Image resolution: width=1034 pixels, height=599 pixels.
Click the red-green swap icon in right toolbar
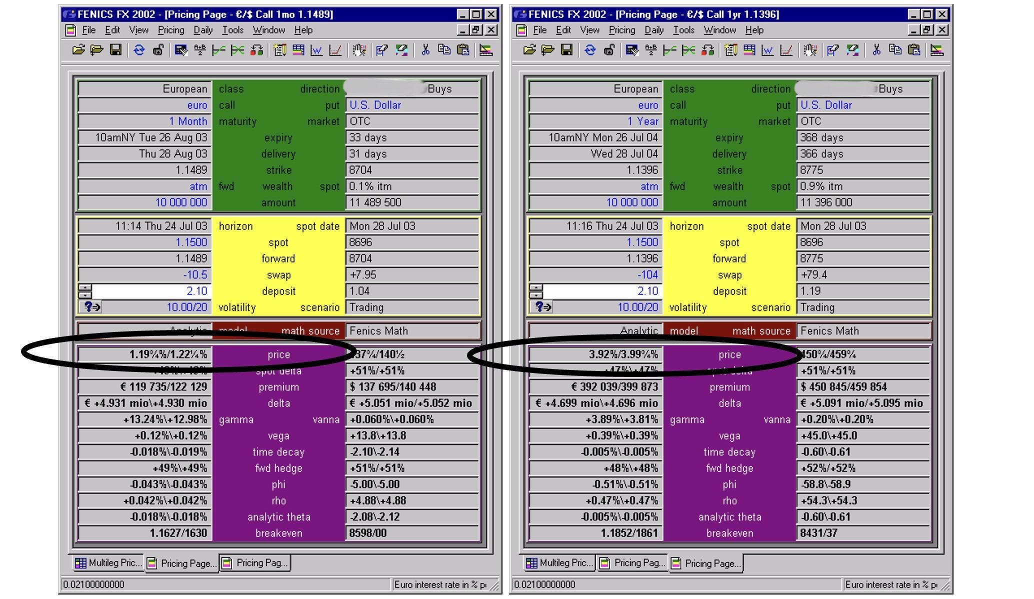[x=707, y=49]
